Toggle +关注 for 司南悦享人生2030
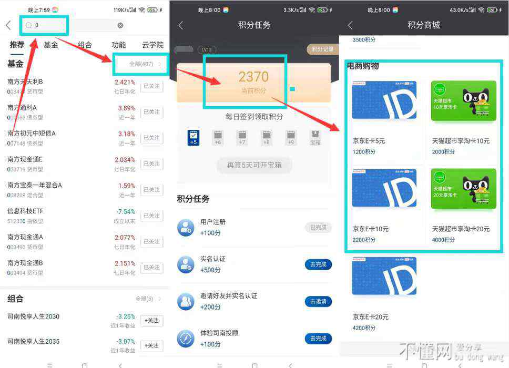 tap(151, 320)
